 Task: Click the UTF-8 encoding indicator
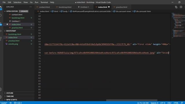(x=163, y=103)
